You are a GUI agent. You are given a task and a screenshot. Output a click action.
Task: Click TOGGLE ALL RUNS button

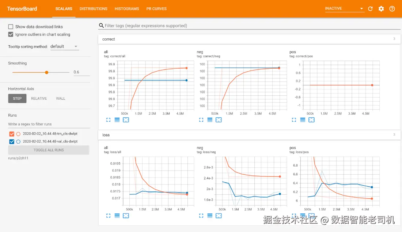coord(49,150)
